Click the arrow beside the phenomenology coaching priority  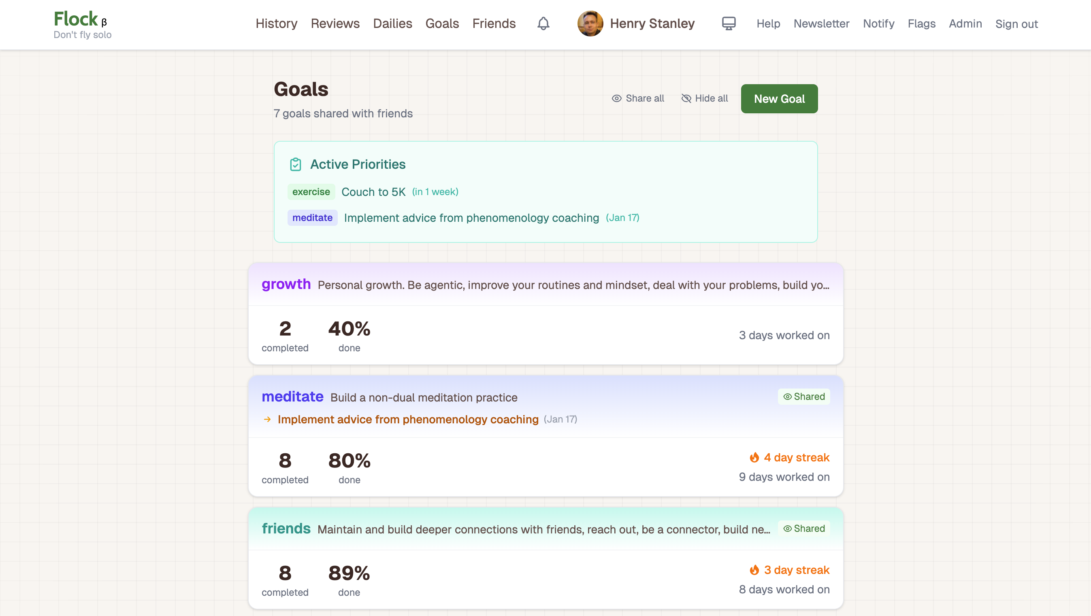268,420
